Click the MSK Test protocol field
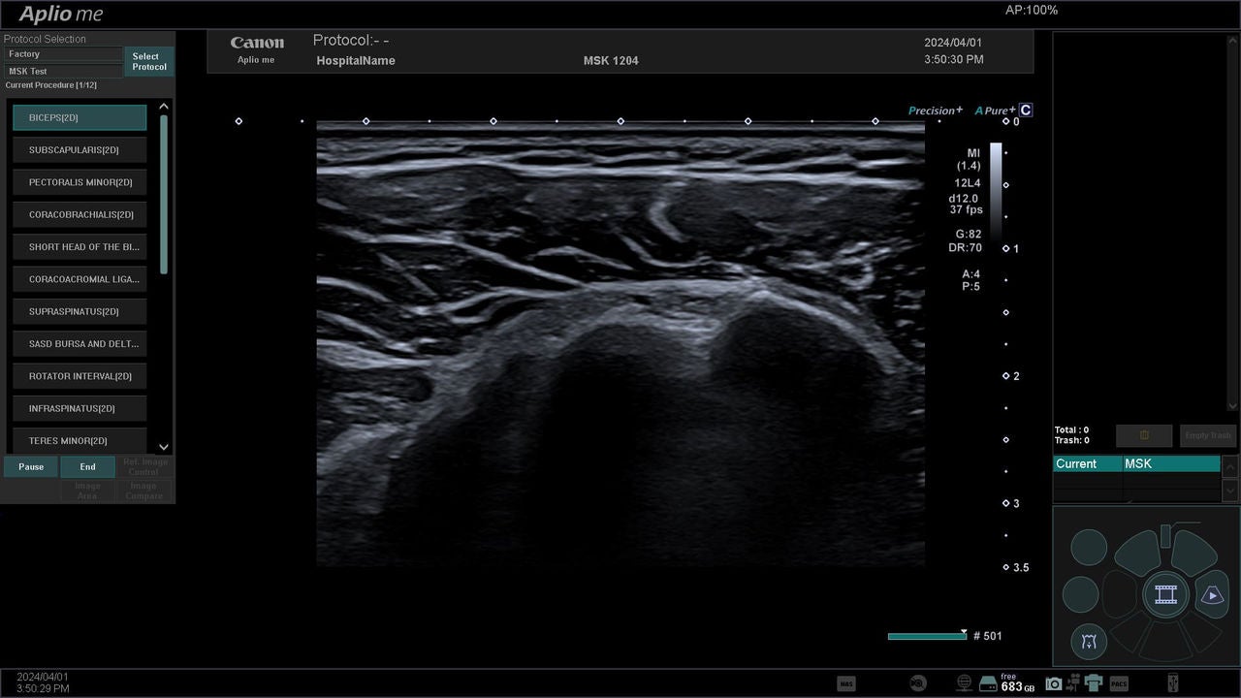The height and width of the screenshot is (698, 1241). click(x=64, y=71)
